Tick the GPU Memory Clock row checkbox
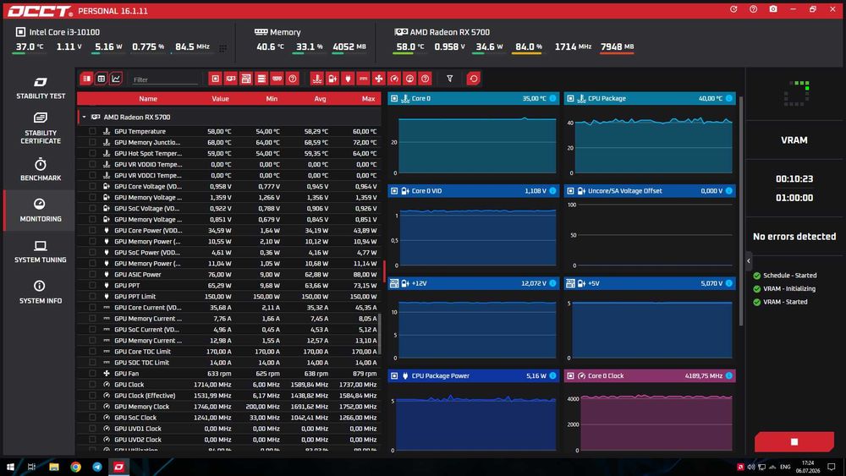 [x=92, y=407]
